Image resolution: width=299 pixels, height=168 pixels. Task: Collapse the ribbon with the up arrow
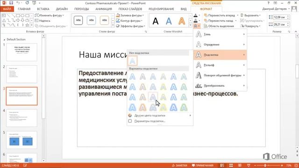pyautogui.click(x=296, y=32)
